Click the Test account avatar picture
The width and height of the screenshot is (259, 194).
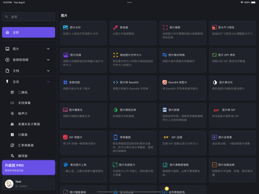point(9,184)
